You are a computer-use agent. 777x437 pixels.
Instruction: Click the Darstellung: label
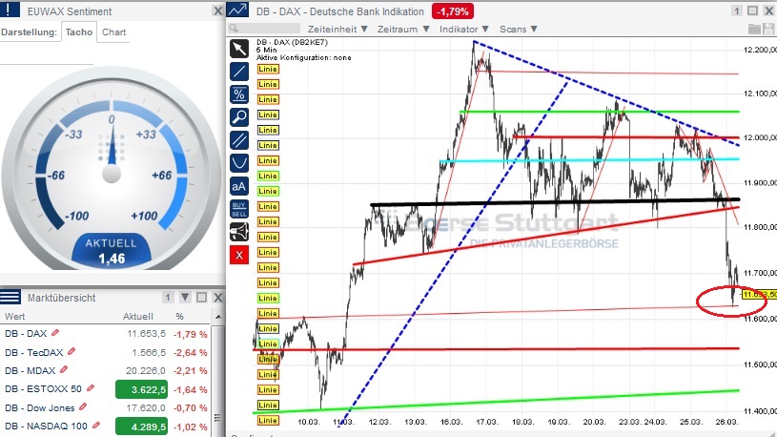click(x=29, y=32)
